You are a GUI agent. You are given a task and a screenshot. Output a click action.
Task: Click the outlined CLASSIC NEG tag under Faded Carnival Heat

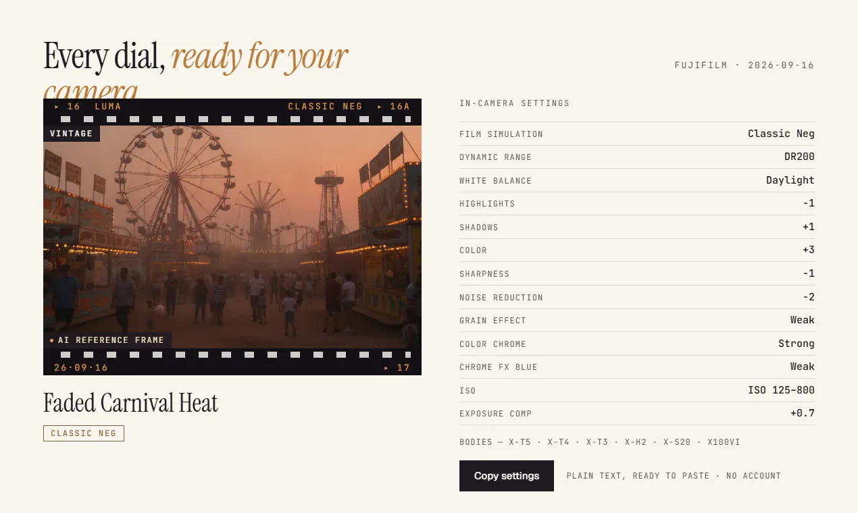pos(84,433)
